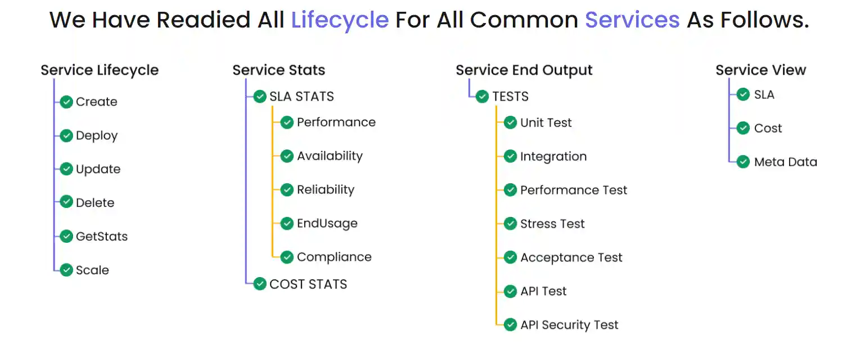Click the green check next to Stress Test
The width and height of the screenshot is (842, 349).
pos(510,224)
